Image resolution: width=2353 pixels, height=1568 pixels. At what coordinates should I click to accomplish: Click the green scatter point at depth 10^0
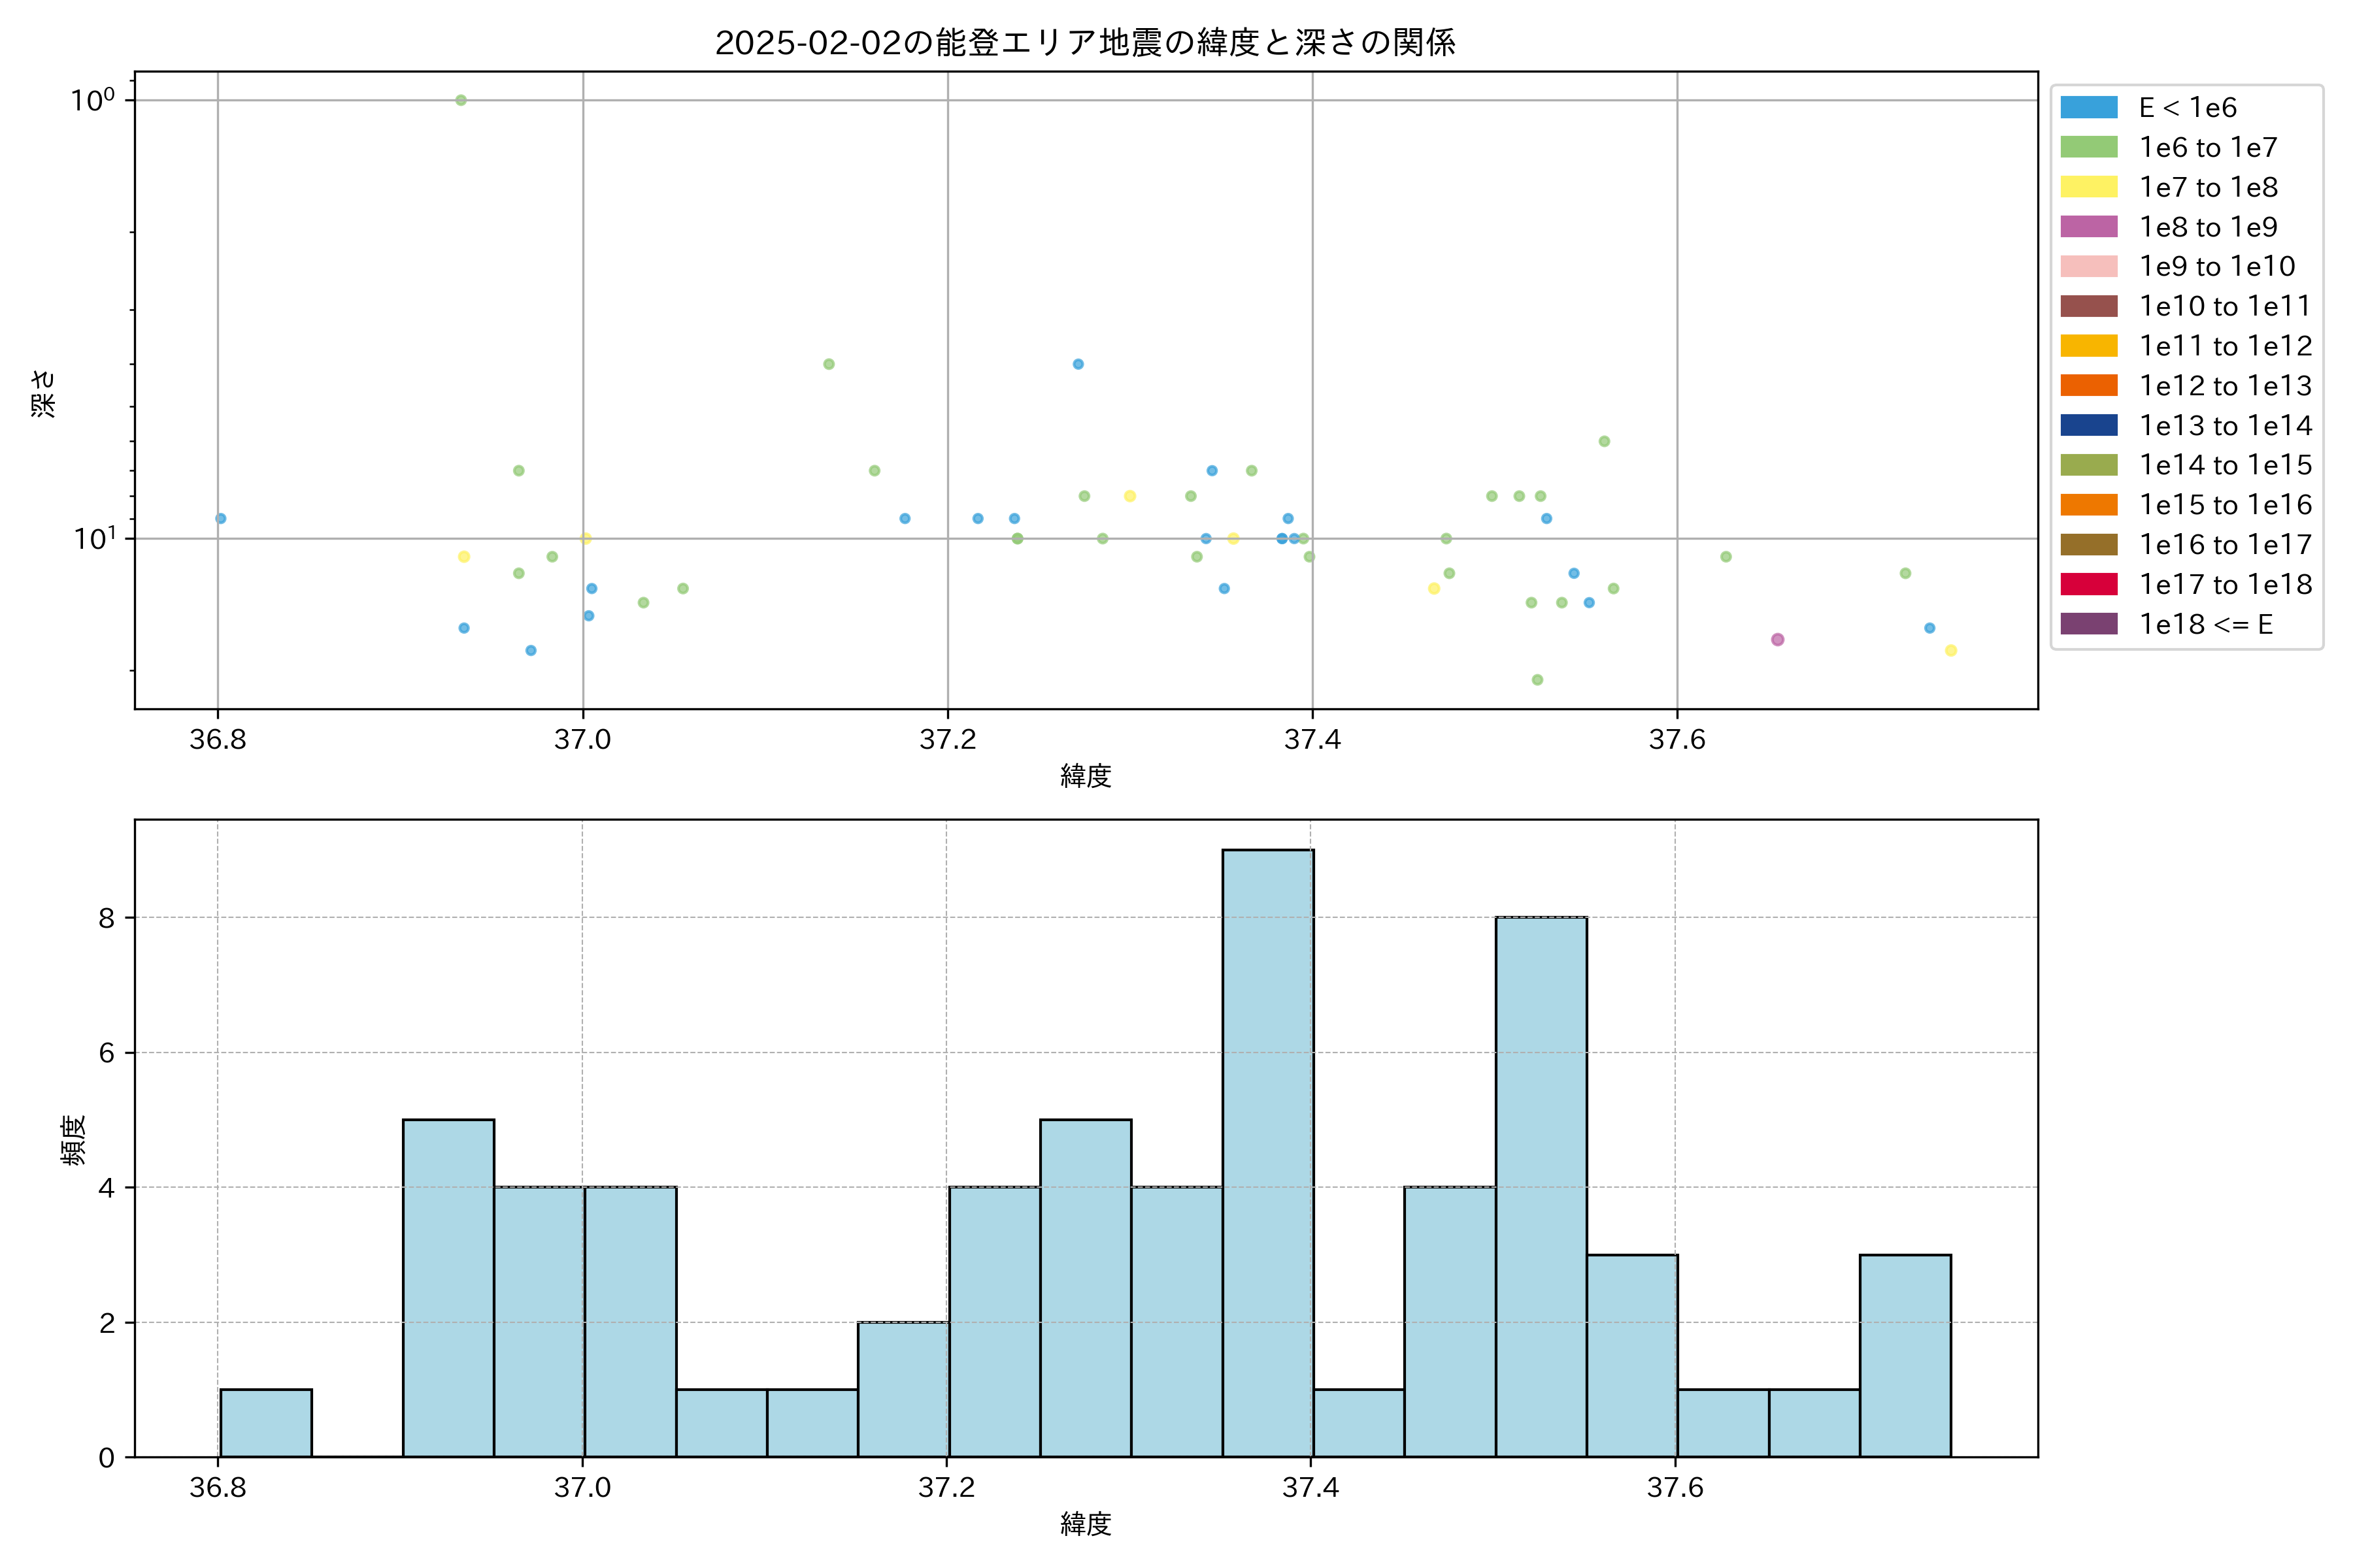461,100
